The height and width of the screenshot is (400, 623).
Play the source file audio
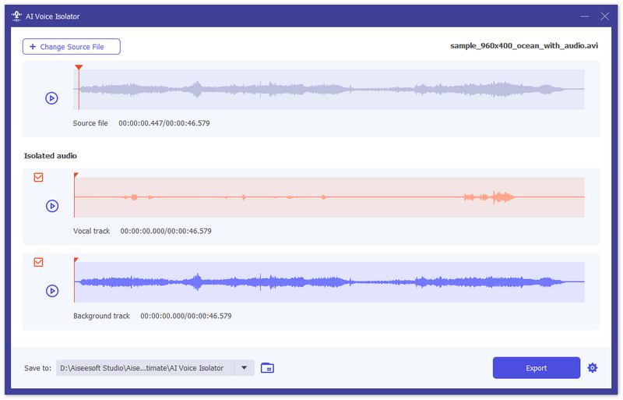click(x=51, y=98)
